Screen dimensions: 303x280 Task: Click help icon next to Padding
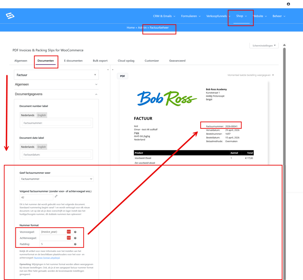click(75, 244)
